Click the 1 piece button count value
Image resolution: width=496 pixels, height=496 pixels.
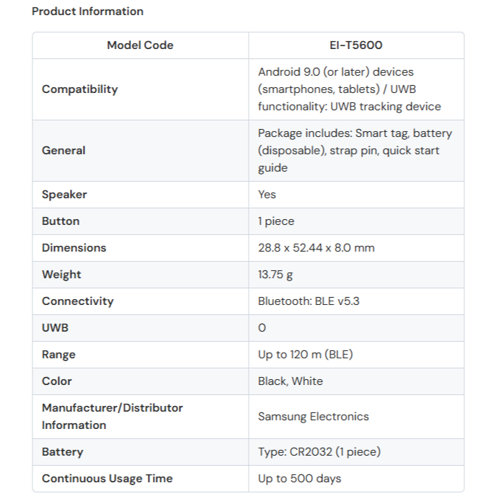tap(276, 221)
